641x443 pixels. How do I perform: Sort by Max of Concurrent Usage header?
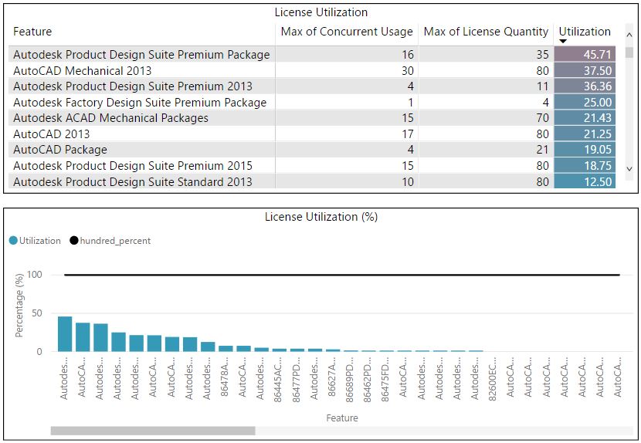tap(346, 32)
